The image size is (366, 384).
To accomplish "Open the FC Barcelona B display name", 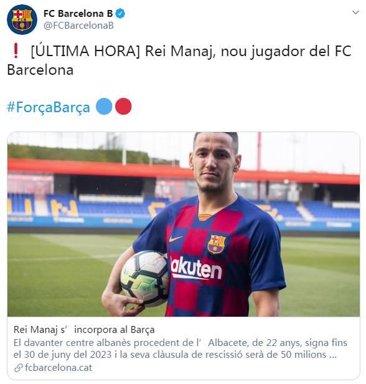I will (x=78, y=14).
